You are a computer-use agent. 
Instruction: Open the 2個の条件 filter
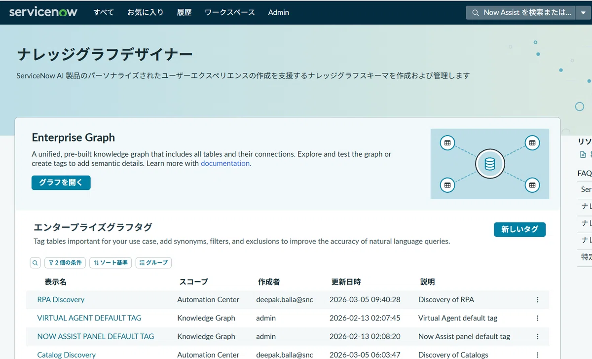coord(65,263)
